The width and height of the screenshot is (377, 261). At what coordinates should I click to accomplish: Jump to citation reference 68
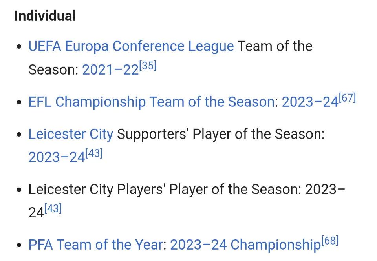(x=330, y=241)
